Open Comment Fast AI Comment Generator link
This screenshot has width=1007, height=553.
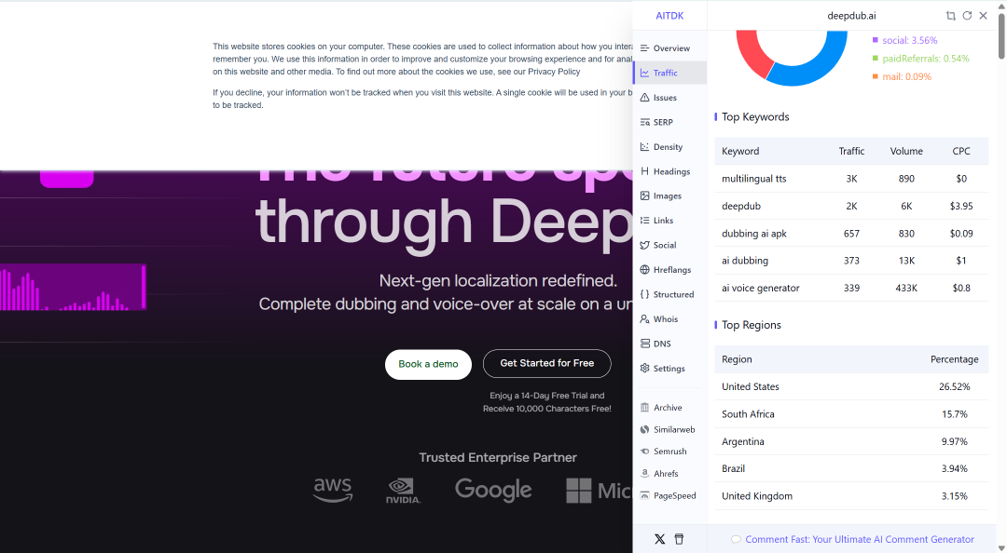point(860,540)
